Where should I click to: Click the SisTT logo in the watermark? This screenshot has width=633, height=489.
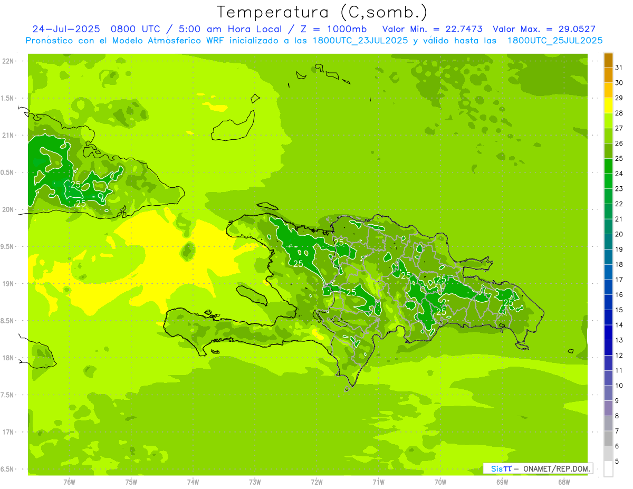click(x=501, y=468)
